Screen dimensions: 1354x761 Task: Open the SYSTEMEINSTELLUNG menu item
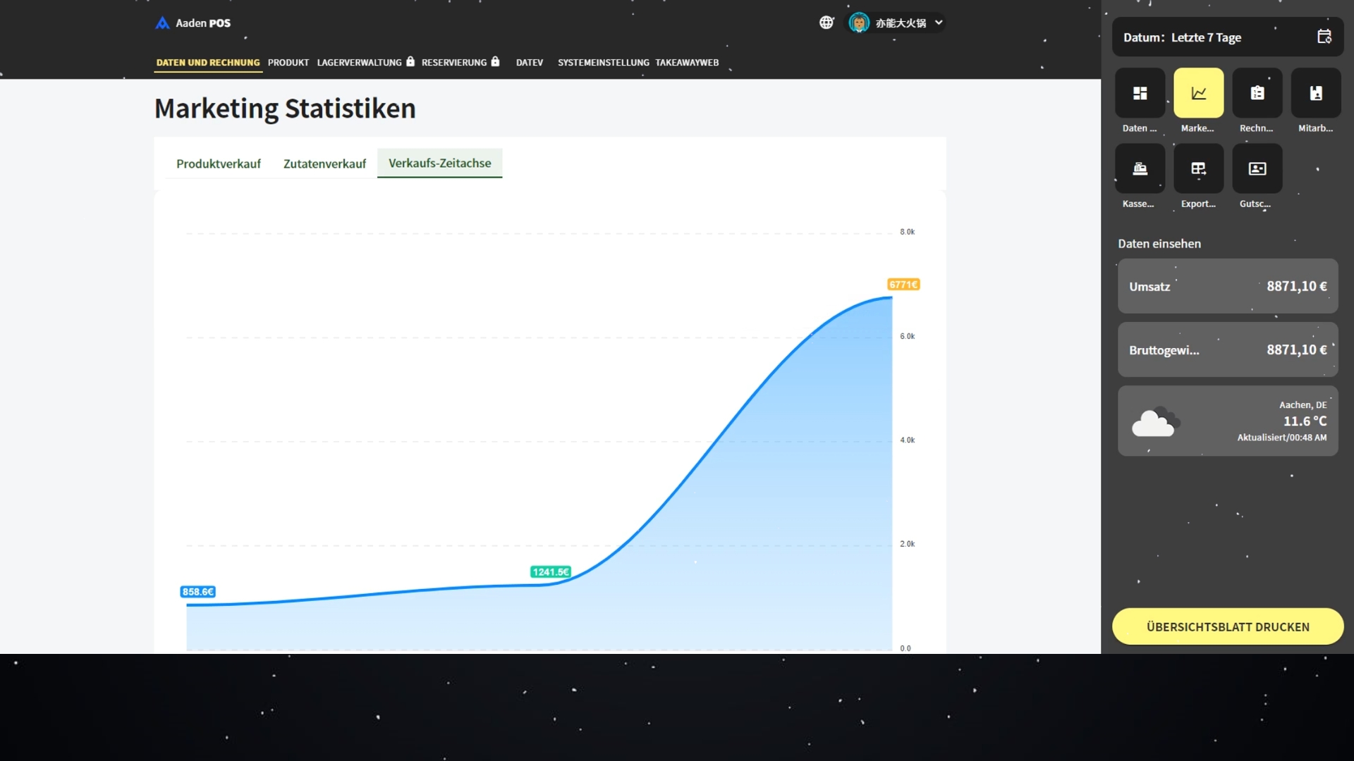pos(603,62)
